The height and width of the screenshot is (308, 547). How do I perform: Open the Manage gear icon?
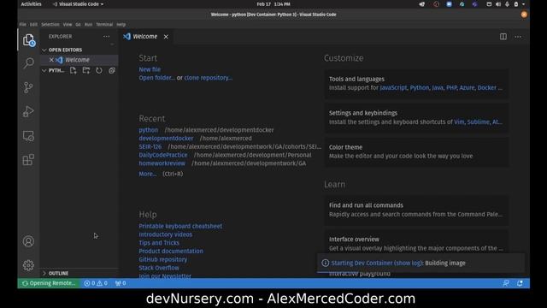click(x=28, y=265)
